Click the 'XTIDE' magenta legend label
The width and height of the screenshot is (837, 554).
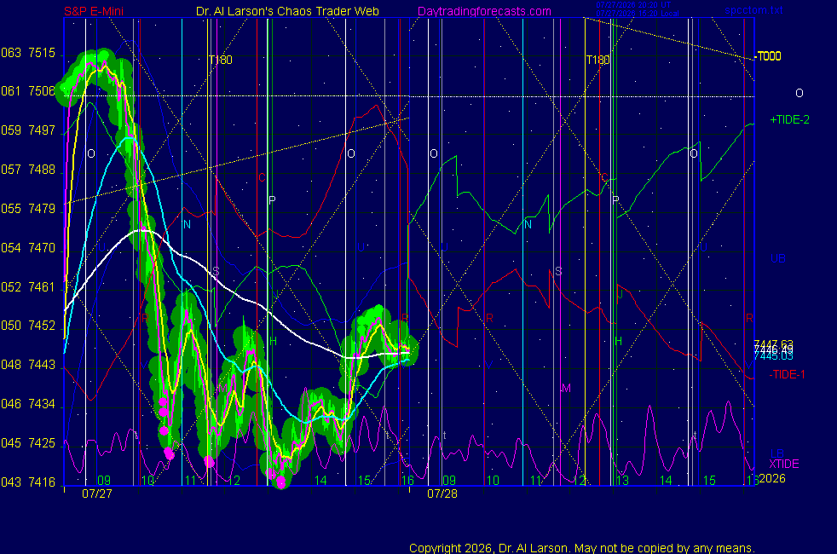coord(783,464)
